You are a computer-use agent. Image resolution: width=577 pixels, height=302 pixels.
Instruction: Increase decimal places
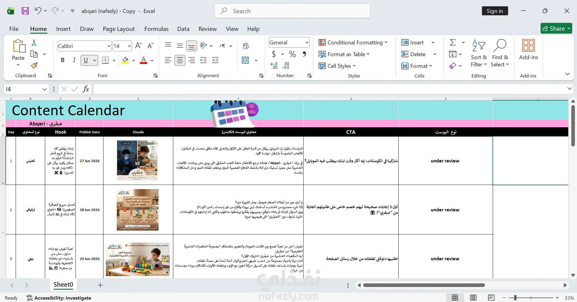[274, 65]
